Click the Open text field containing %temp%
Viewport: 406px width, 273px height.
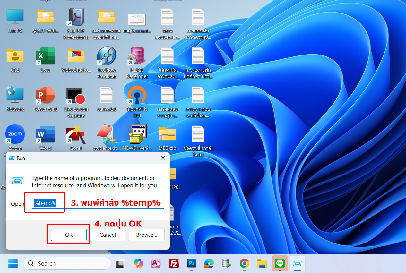click(x=96, y=203)
